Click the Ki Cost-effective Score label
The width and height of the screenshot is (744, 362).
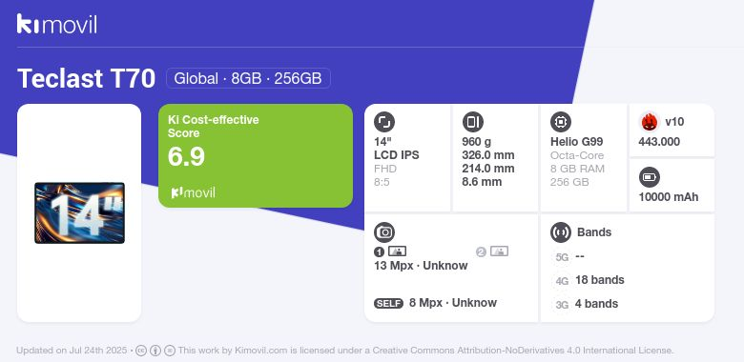click(x=214, y=127)
